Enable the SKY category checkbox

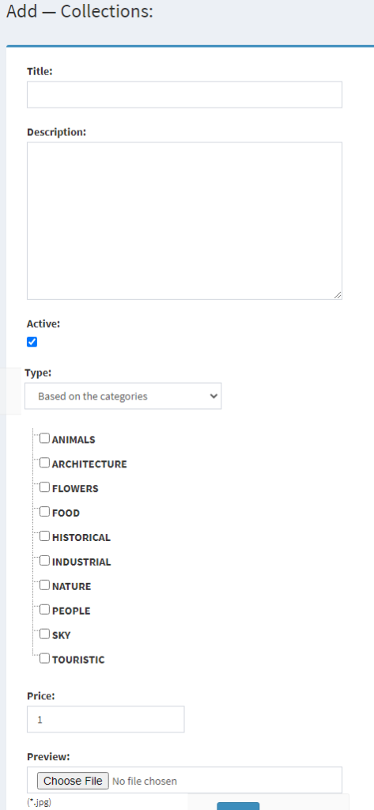pos(45,634)
